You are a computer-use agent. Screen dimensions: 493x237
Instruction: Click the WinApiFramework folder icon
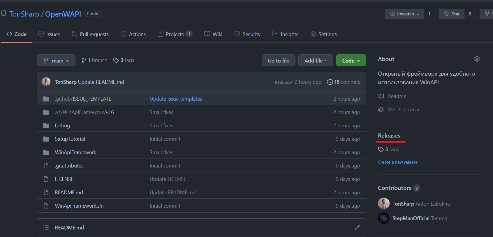click(46, 152)
